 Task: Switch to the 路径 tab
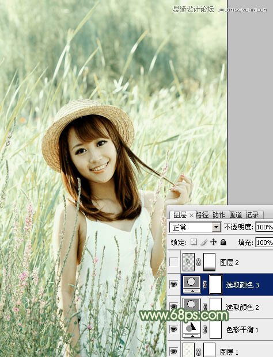point(202,214)
